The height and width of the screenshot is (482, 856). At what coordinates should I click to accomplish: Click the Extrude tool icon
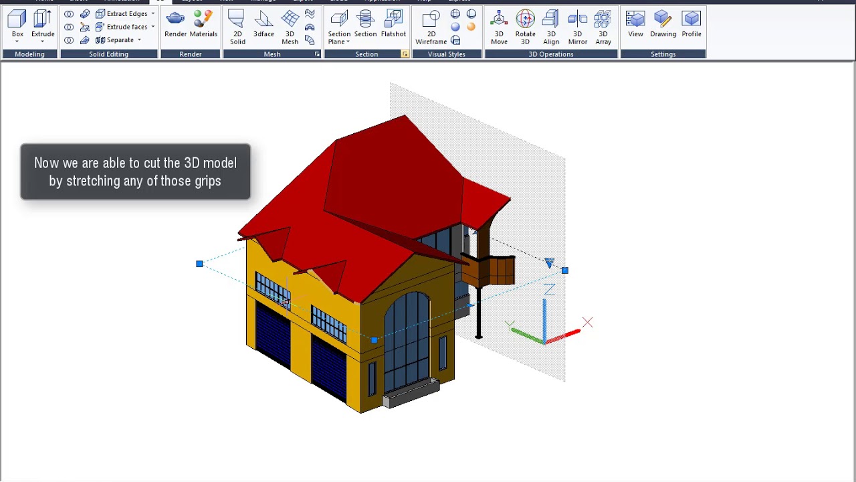[x=43, y=24]
